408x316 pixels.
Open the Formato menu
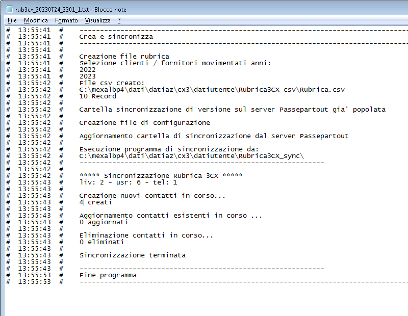[x=66, y=20]
